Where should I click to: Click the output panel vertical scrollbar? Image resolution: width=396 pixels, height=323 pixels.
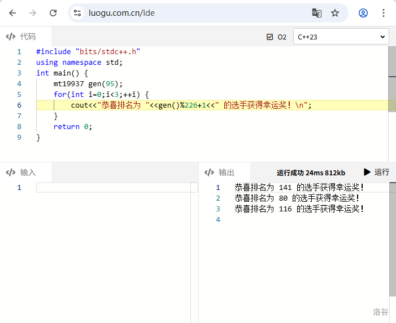pyautogui.click(x=392, y=237)
